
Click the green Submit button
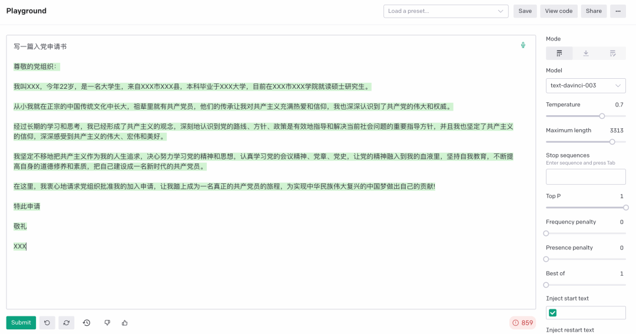21,323
